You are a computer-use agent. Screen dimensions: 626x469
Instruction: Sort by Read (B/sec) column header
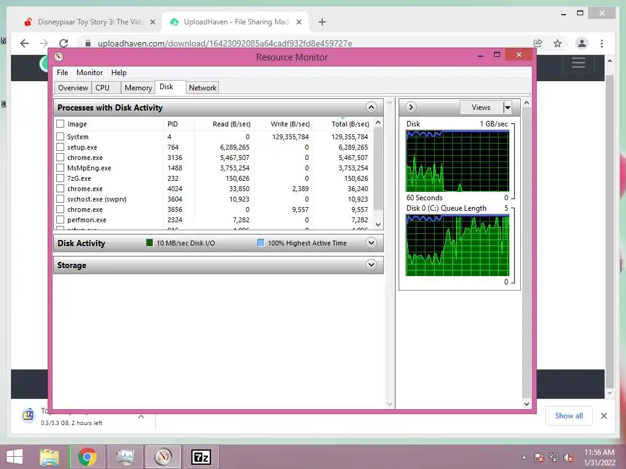point(224,124)
